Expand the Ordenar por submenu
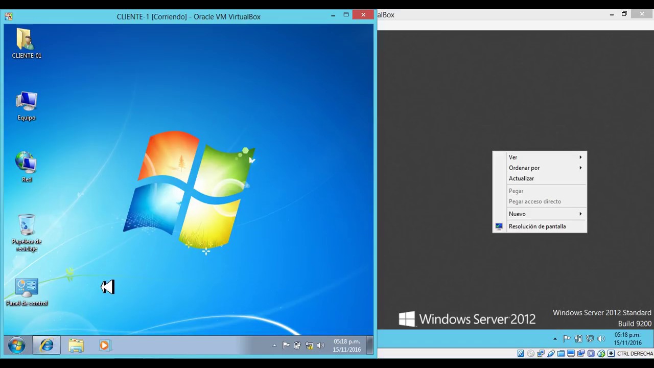 click(x=540, y=168)
